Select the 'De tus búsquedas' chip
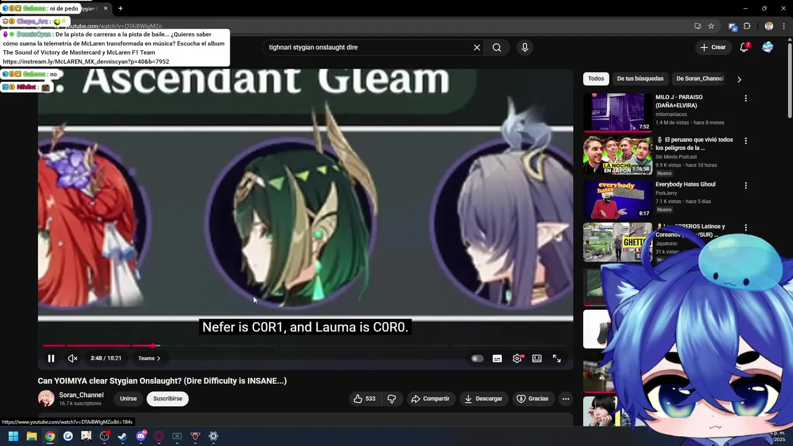 point(640,79)
